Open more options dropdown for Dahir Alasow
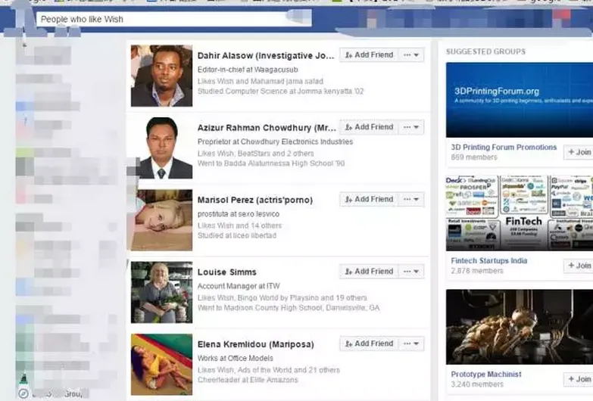Viewport: 593px width, 401px height. pyautogui.click(x=411, y=55)
